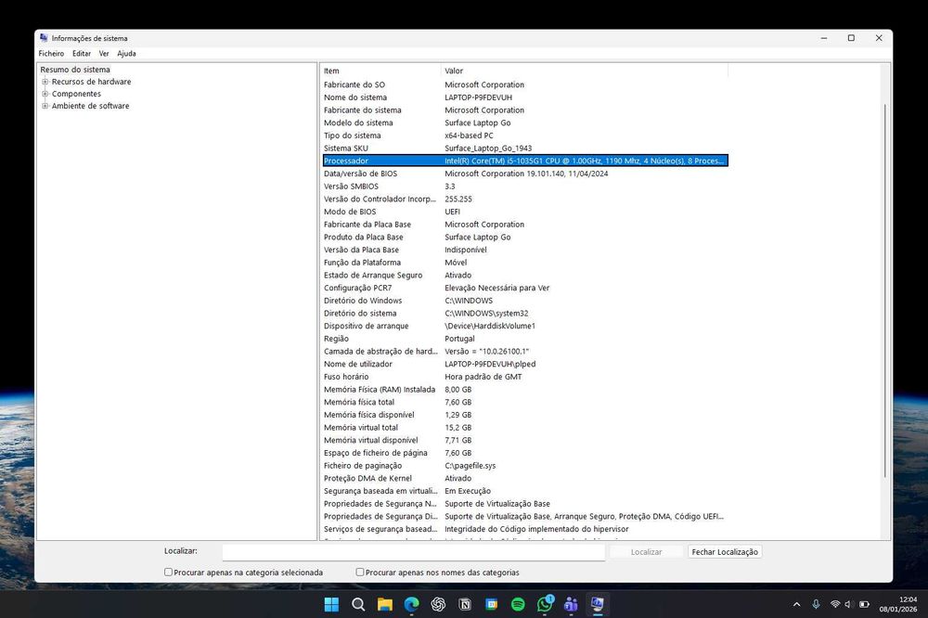Image resolution: width=928 pixels, height=618 pixels.
Task: Open taskbar Search
Action: coord(358,604)
